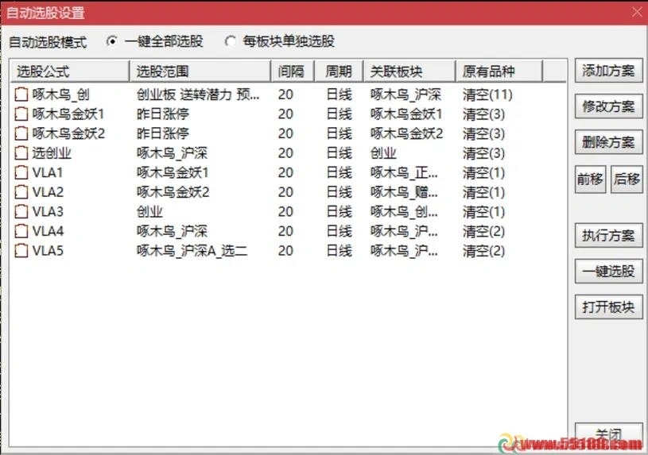Image resolution: width=648 pixels, height=455 pixels.
Task: Select VLA1 formula name
Action: pyautogui.click(x=48, y=172)
